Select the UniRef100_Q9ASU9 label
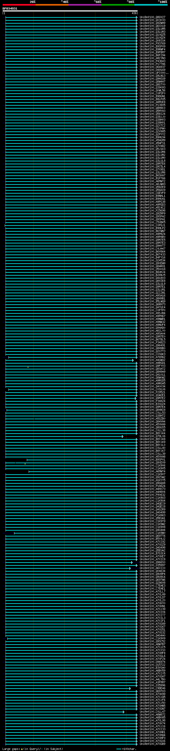This screenshot has width=170, height=751. [152, 79]
